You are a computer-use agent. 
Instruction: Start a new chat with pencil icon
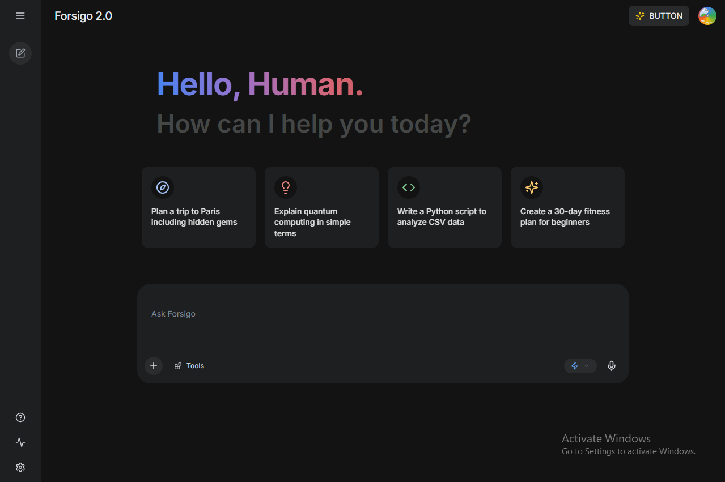[x=20, y=53]
